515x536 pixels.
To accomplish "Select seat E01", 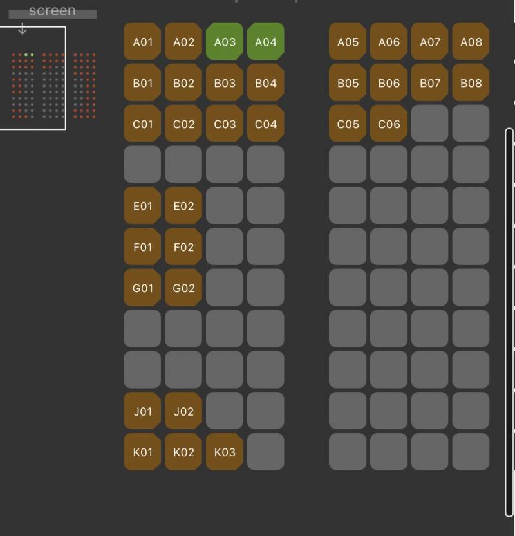I will pyautogui.click(x=142, y=205).
